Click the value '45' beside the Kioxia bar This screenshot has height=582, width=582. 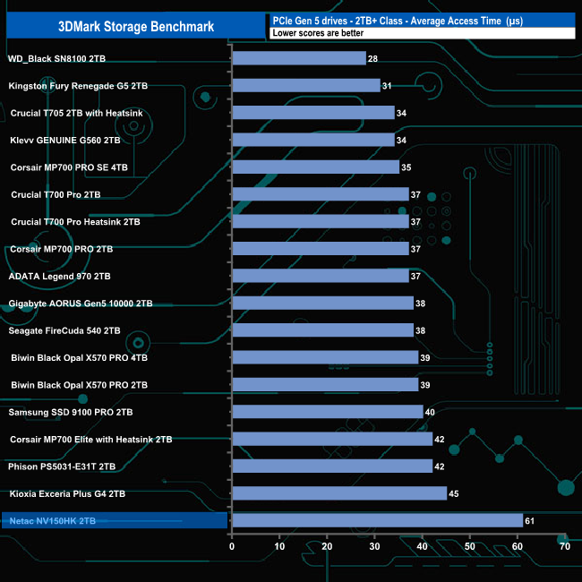[x=454, y=493]
